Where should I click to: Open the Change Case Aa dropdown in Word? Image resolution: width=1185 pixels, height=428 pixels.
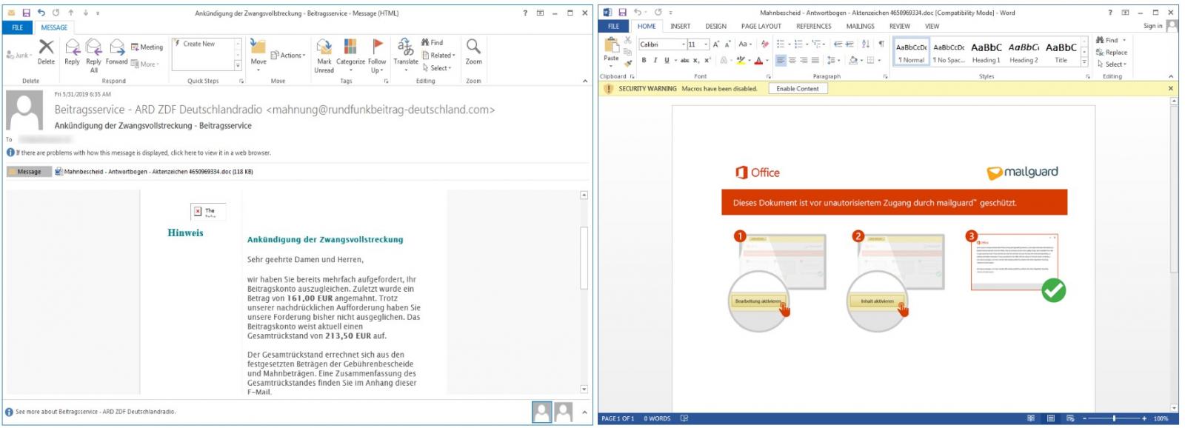[745, 44]
